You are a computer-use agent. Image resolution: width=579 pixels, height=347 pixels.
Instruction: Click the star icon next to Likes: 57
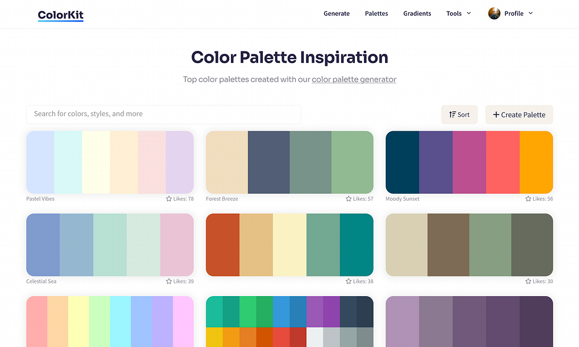(x=349, y=198)
